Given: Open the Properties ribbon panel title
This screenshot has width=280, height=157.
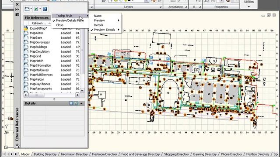Looking at the screenshot, I should tap(221, 7).
